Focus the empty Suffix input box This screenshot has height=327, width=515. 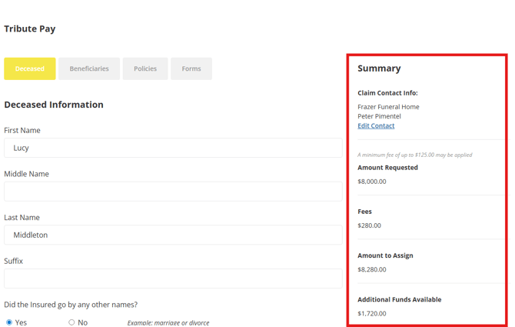[173, 279]
